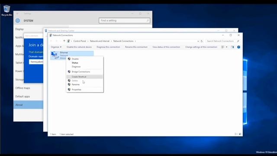The height and width of the screenshot is (156, 277).
Task: Click Diagnose this connection
Action: point(108,47)
